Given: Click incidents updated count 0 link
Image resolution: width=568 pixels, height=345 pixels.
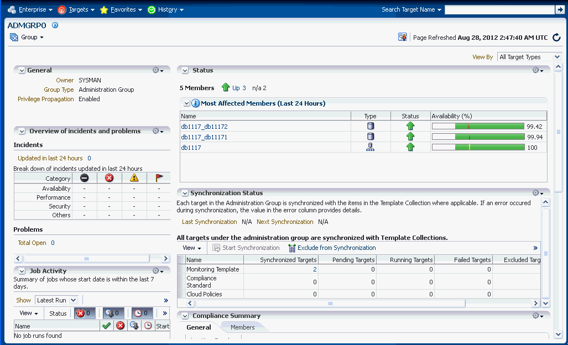Looking at the screenshot, I should (x=89, y=158).
